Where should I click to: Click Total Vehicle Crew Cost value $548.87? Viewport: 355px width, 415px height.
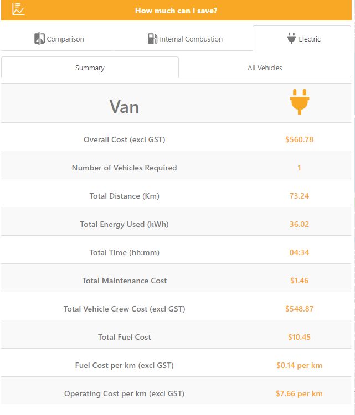pos(300,309)
